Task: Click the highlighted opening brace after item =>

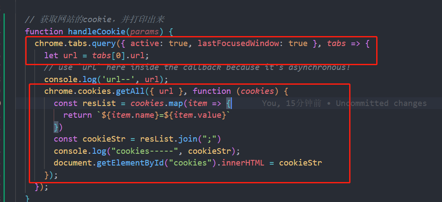Action: tap(228, 103)
